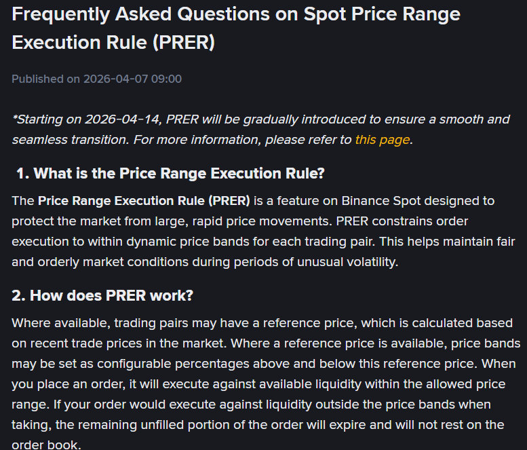Click the words "Binance Spot" in first answer
The width and height of the screenshot is (527, 450).
[375, 201]
